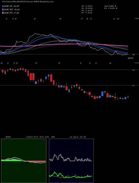Click the 'Pre V: 0.016 M' volume text
Screen dimensions: 139x183
coord(110,8)
